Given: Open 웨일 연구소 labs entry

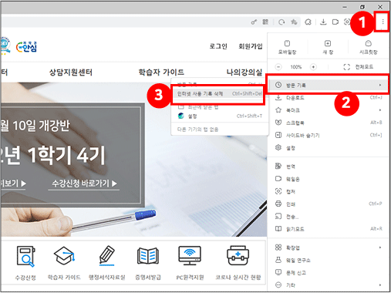Looking at the screenshot, I should click(329, 261).
